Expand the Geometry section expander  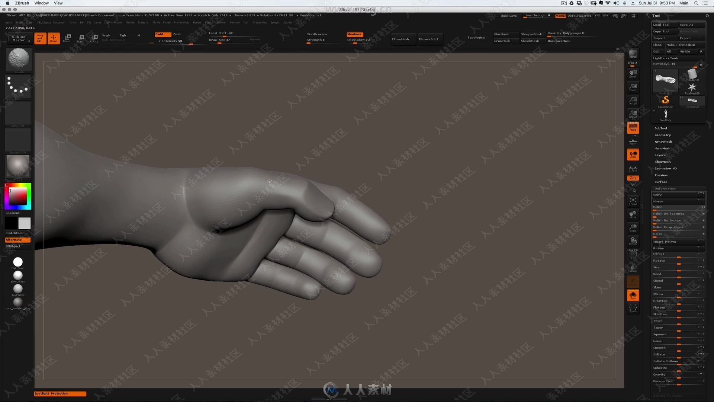663,134
